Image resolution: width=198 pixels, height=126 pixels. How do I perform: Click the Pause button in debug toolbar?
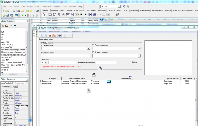(x=28, y=15)
